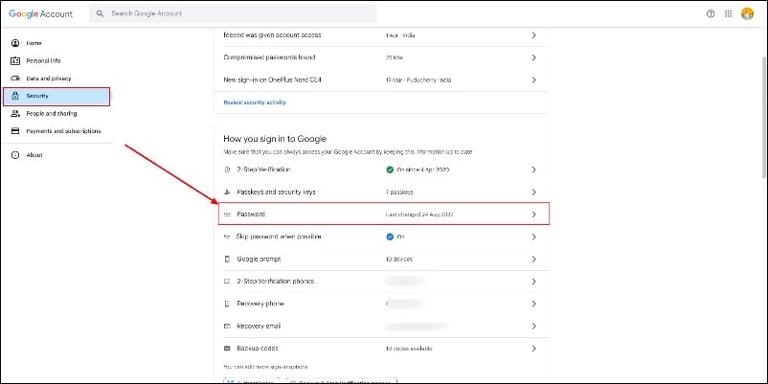Screen dimensions: 768x384
Task: Open Recovery email row chevron
Action: pos(534,327)
